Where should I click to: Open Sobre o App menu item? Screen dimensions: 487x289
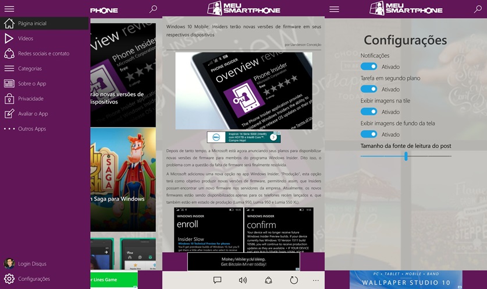45,83
